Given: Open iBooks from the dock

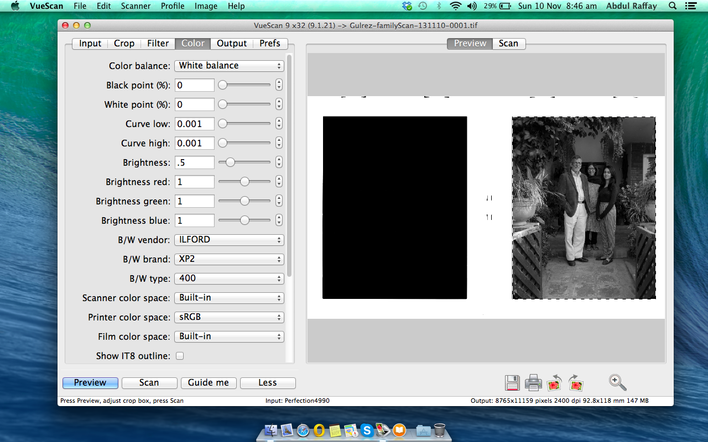Looking at the screenshot, I should 399,430.
